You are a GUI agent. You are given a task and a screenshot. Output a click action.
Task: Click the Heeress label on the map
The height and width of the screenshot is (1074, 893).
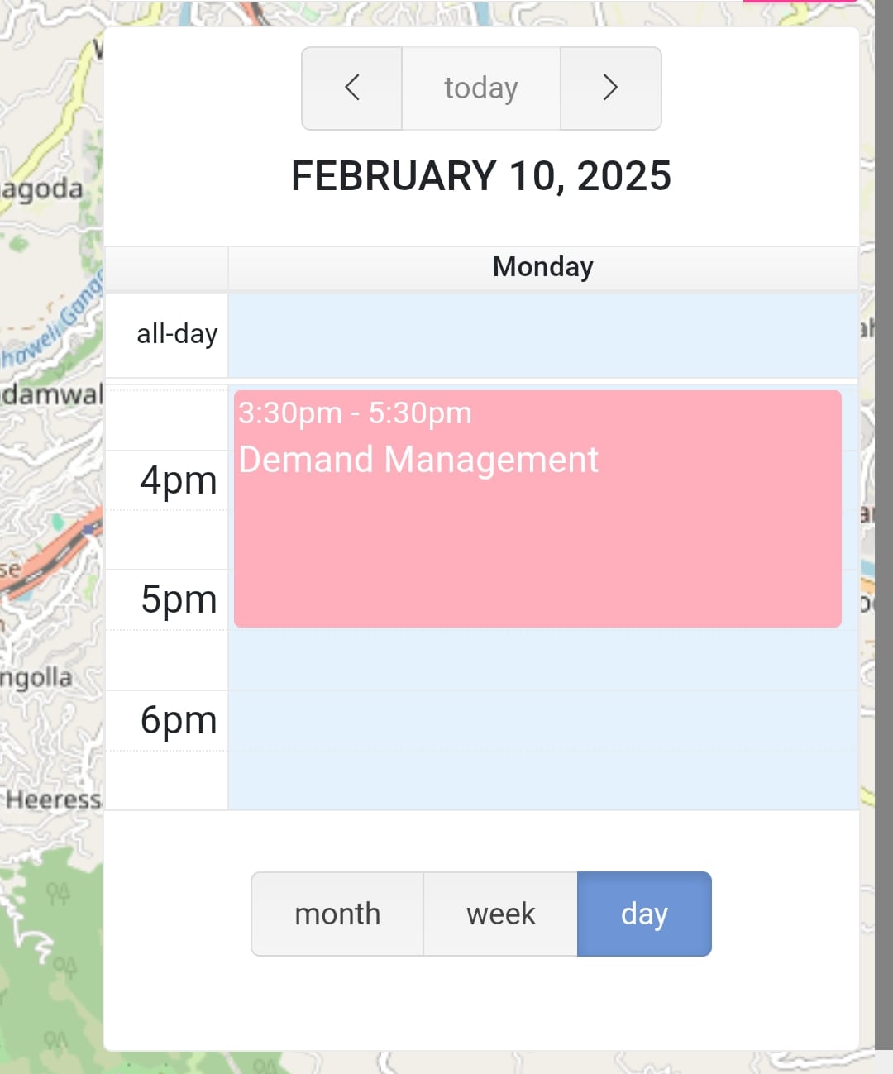(53, 800)
